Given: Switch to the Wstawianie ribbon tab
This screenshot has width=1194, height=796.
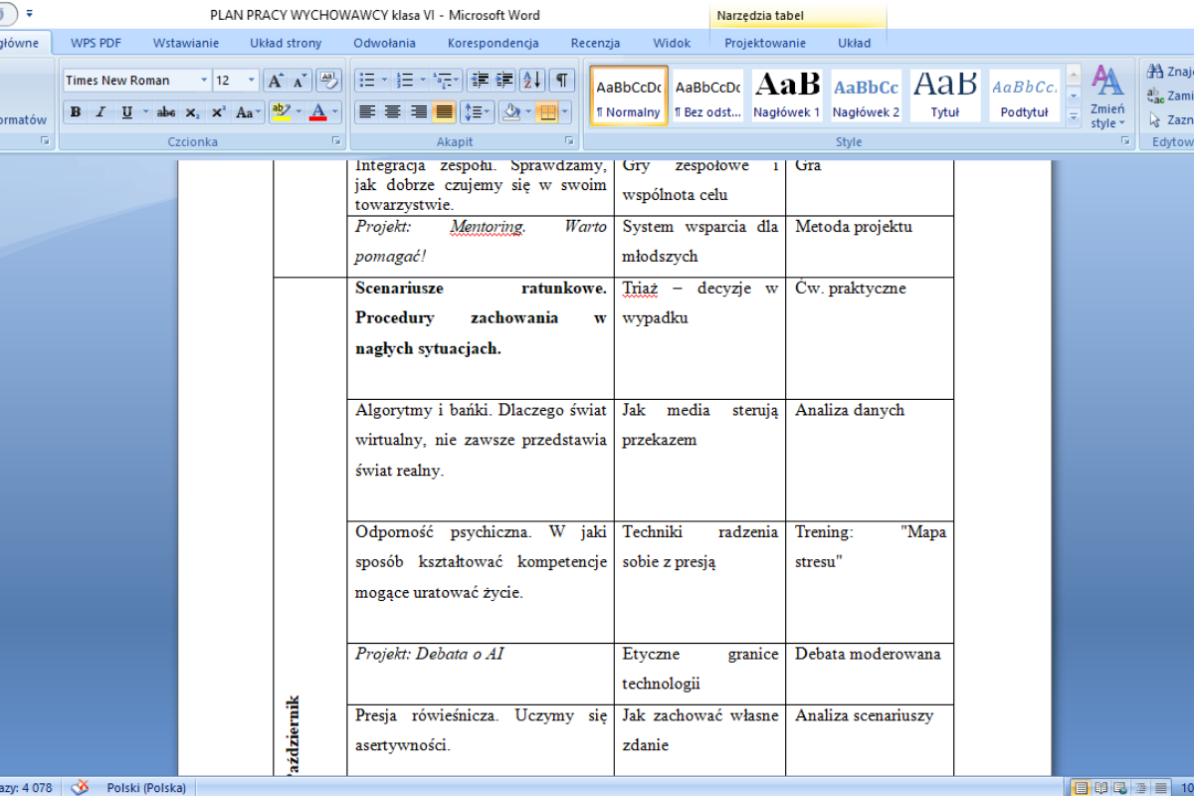Looking at the screenshot, I should (x=186, y=43).
